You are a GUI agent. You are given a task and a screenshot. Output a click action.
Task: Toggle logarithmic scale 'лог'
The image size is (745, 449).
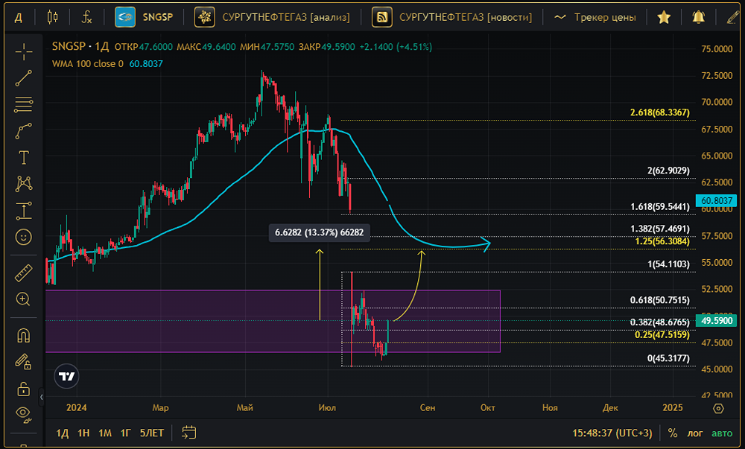click(694, 433)
